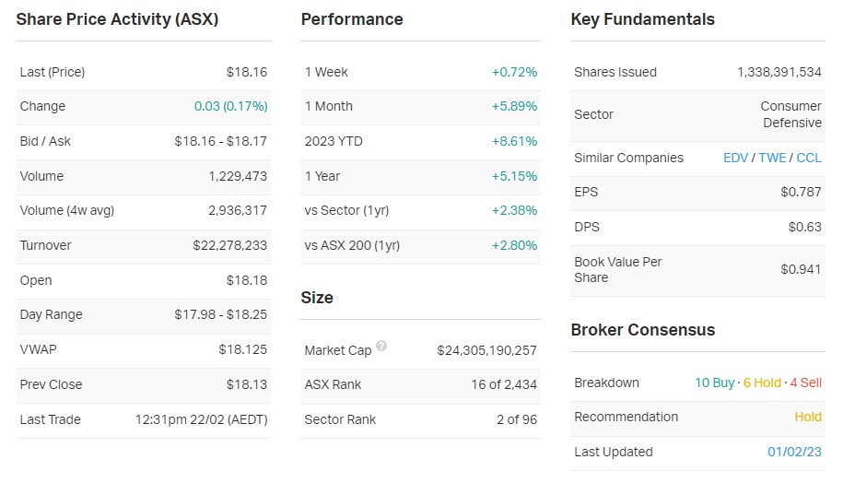This screenshot has width=843, height=483.
Task: Open the TWE similar company link
Action: point(772,158)
